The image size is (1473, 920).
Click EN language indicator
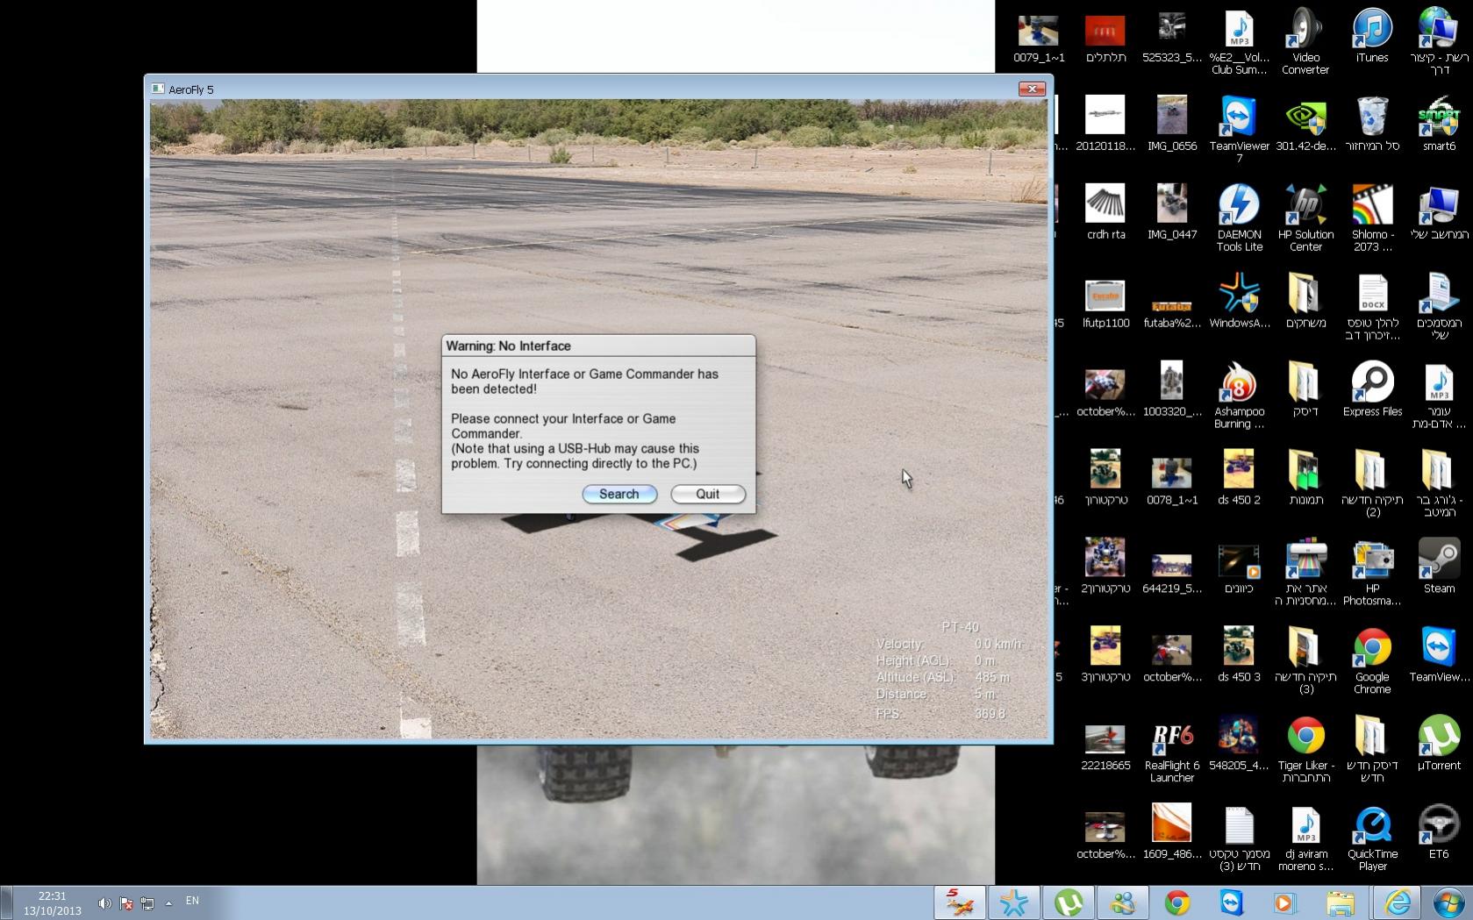click(x=192, y=901)
